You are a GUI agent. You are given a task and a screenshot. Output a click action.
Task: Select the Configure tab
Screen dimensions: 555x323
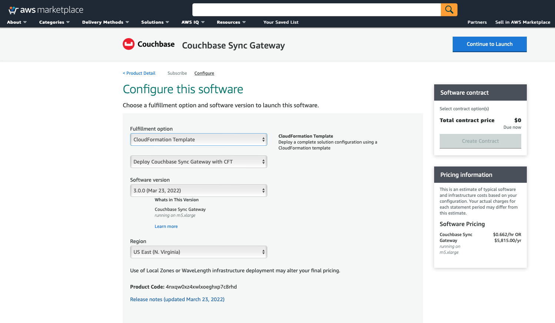coord(204,73)
